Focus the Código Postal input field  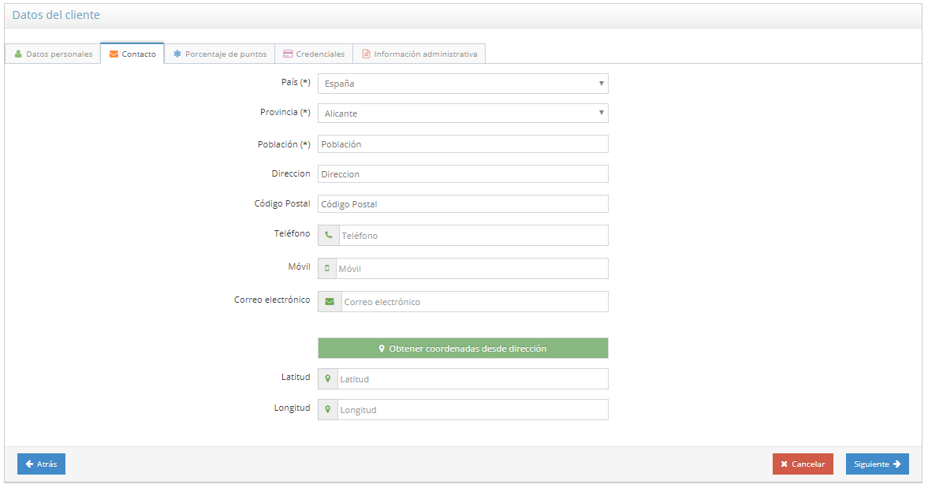pyautogui.click(x=463, y=204)
